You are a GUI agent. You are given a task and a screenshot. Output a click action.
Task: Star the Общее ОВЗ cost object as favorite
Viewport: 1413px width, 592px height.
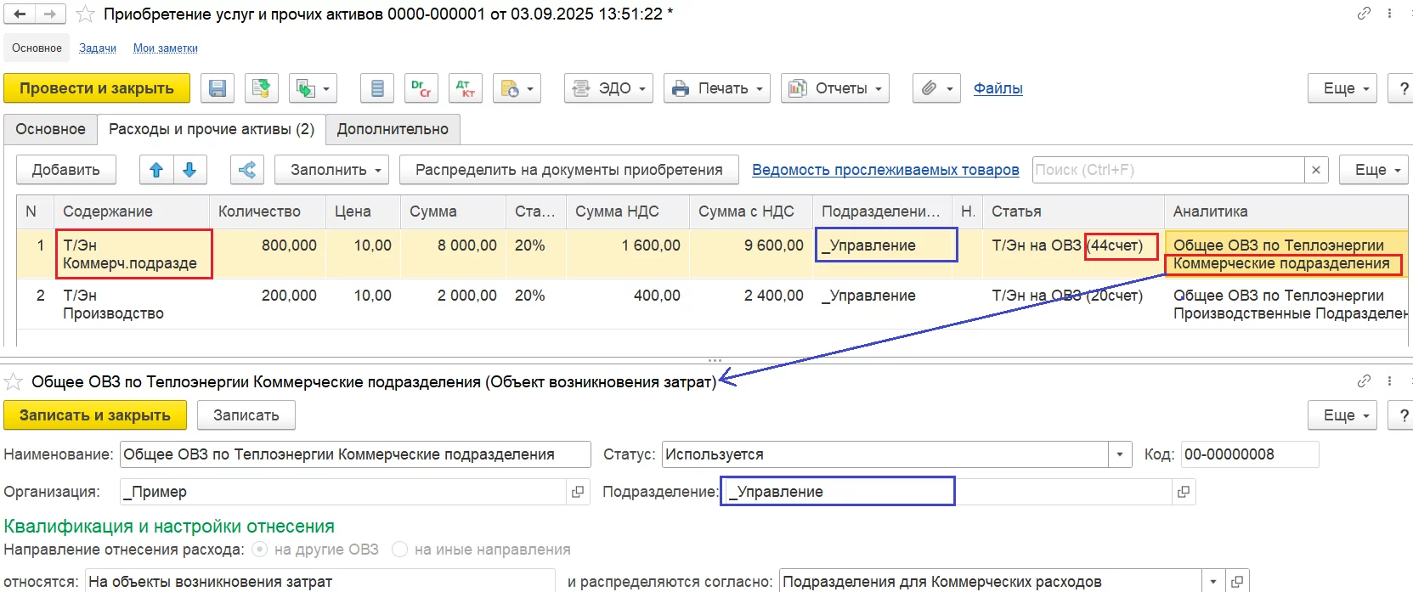pyautogui.click(x=14, y=382)
